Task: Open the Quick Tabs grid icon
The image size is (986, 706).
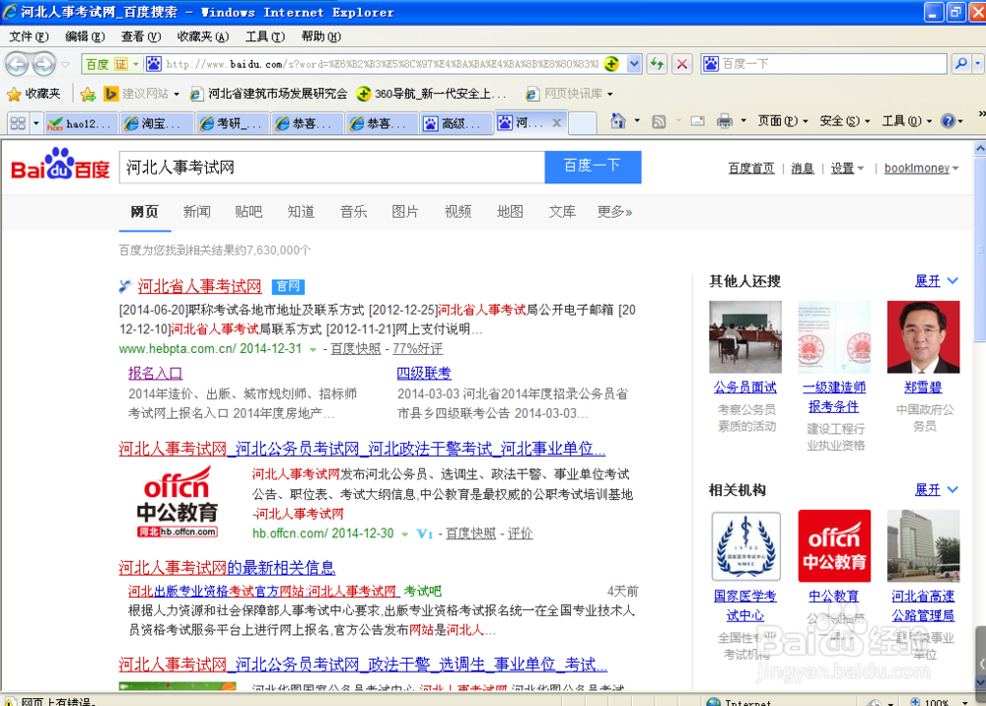Action: [x=18, y=123]
